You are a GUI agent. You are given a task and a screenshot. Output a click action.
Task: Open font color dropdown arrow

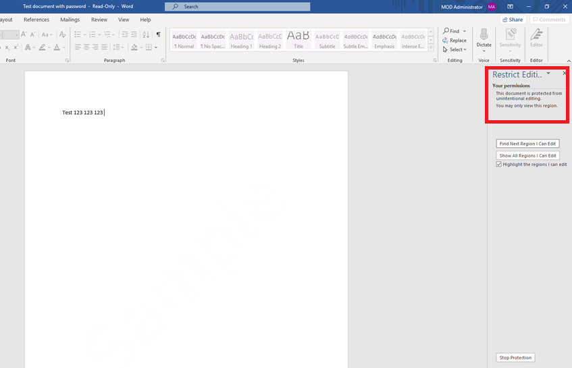[x=64, y=47]
